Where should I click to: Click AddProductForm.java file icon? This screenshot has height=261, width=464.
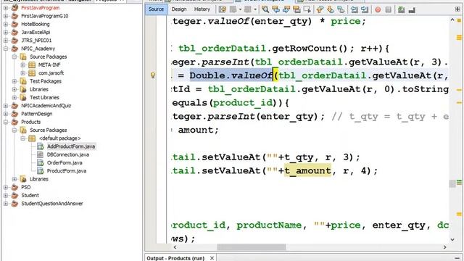click(x=41, y=146)
